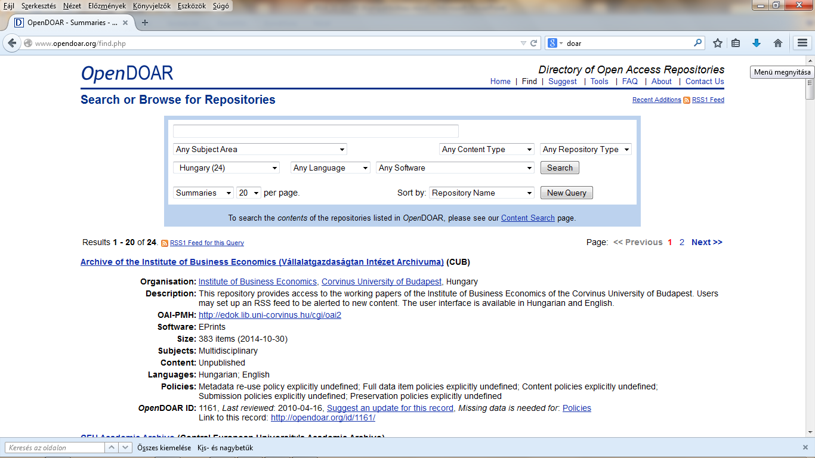
Task: Click the Next >> page link
Action: (x=707, y=243)
